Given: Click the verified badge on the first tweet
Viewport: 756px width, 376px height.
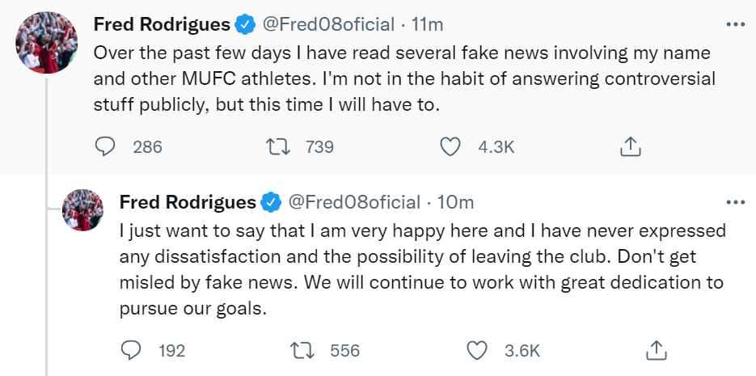Looking at the screenshot, I should pos(243,25).
